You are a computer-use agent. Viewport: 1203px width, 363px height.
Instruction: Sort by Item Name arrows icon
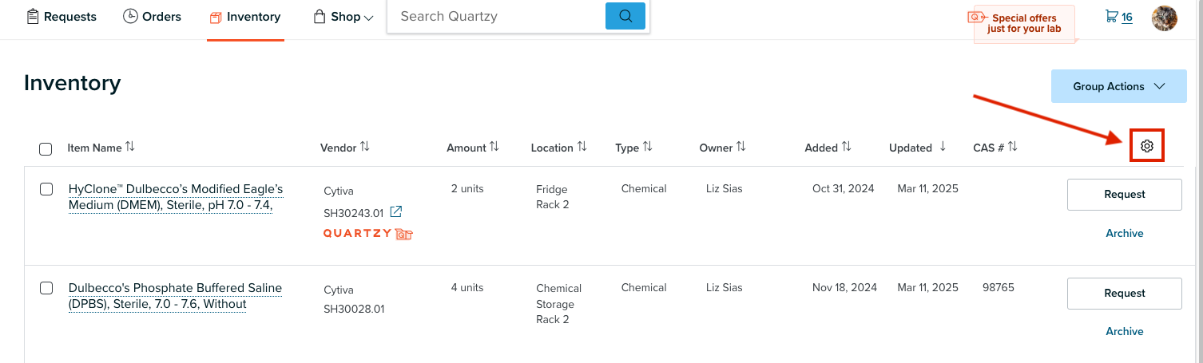pyautogui.click(x=130, y=147)
